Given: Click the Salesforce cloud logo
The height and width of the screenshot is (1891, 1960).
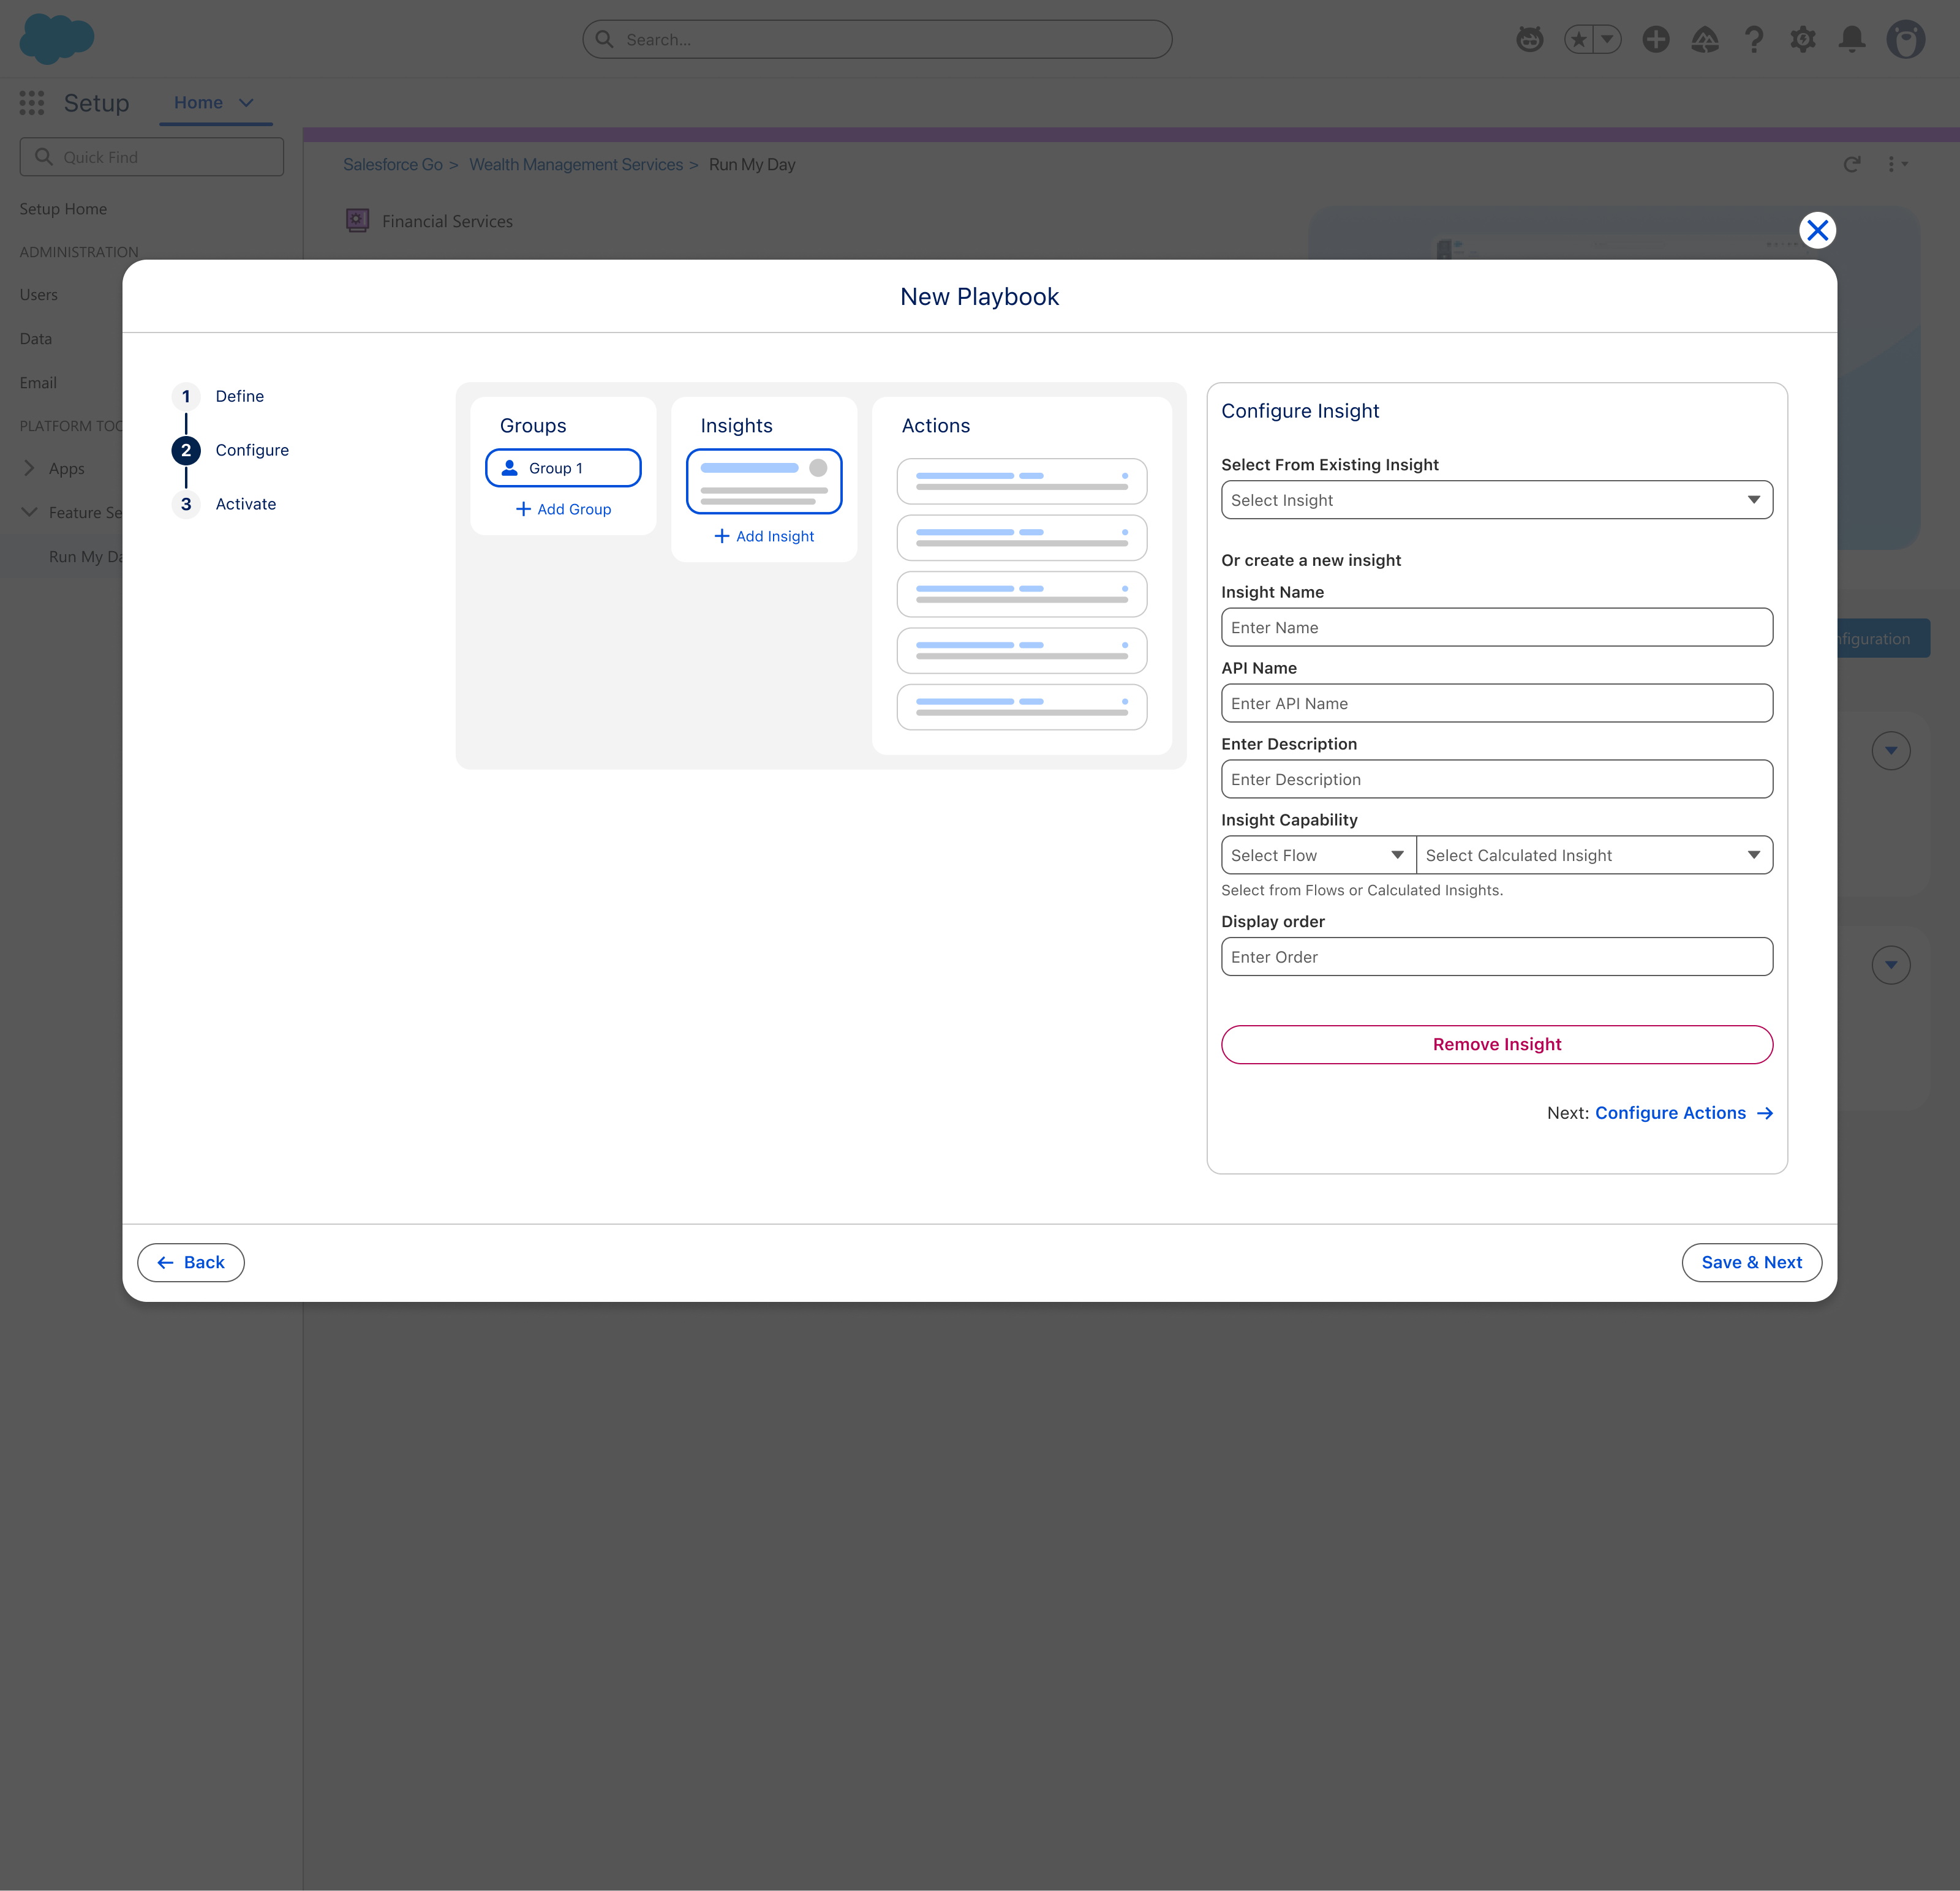Looking at the screenshot, I should click(57, 38).
